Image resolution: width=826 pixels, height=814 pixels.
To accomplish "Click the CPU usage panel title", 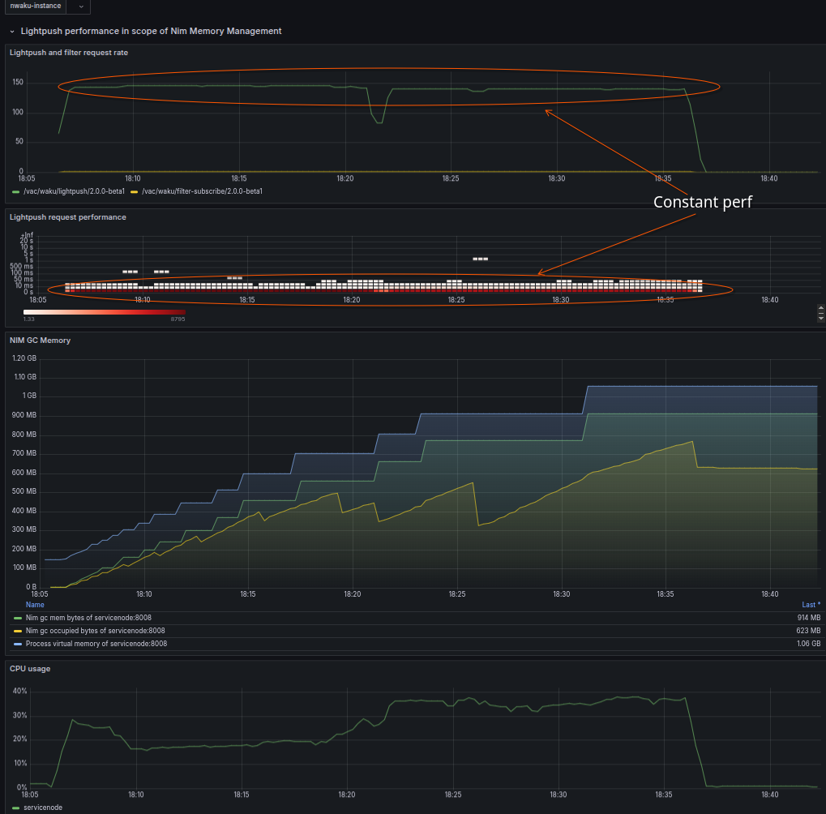I will (x=31, y=669).
